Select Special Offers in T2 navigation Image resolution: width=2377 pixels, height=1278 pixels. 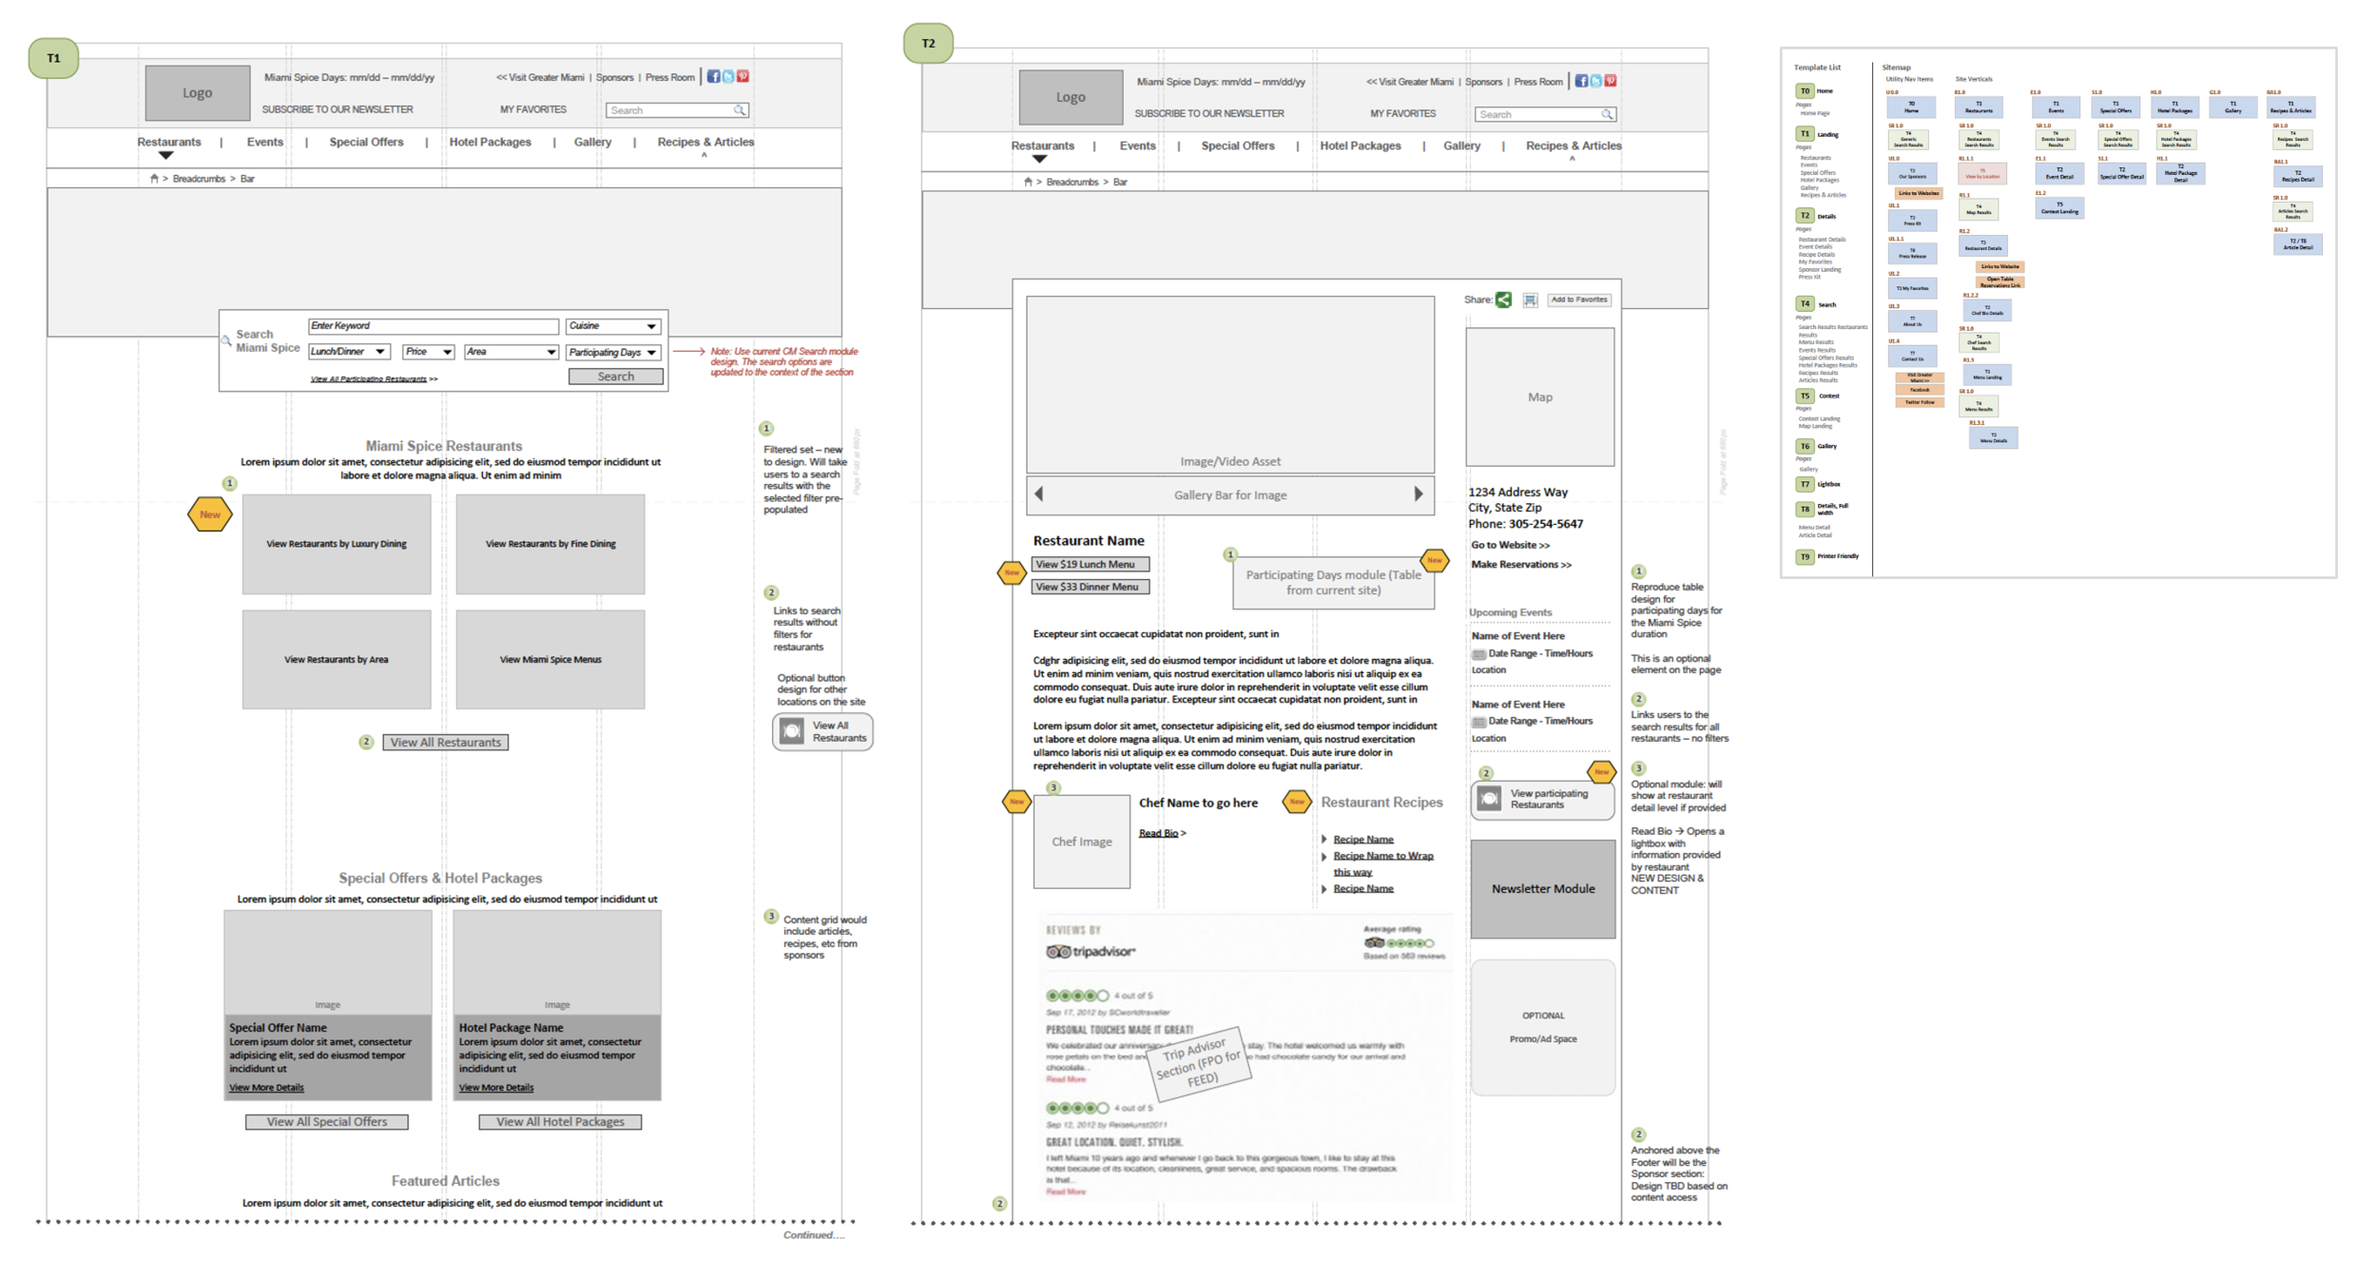point(1237,146)
